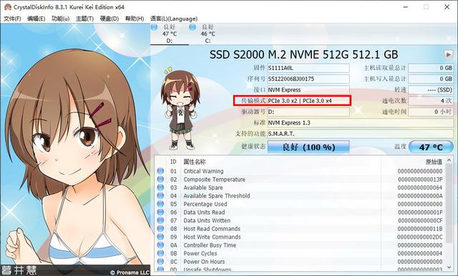The height and width of the screenshot is (276, 458).
Task: Open the 帮助(H) menu
Action: coord(135,19)
